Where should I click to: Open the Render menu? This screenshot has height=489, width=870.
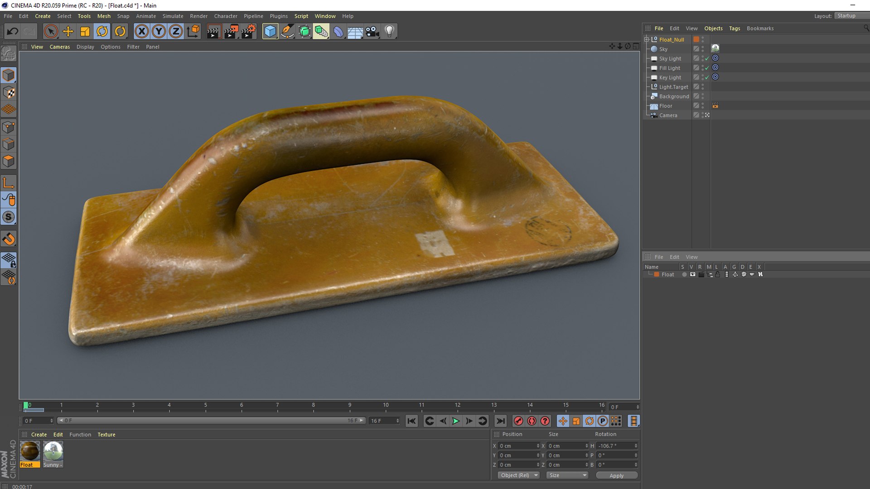(198, 16)
